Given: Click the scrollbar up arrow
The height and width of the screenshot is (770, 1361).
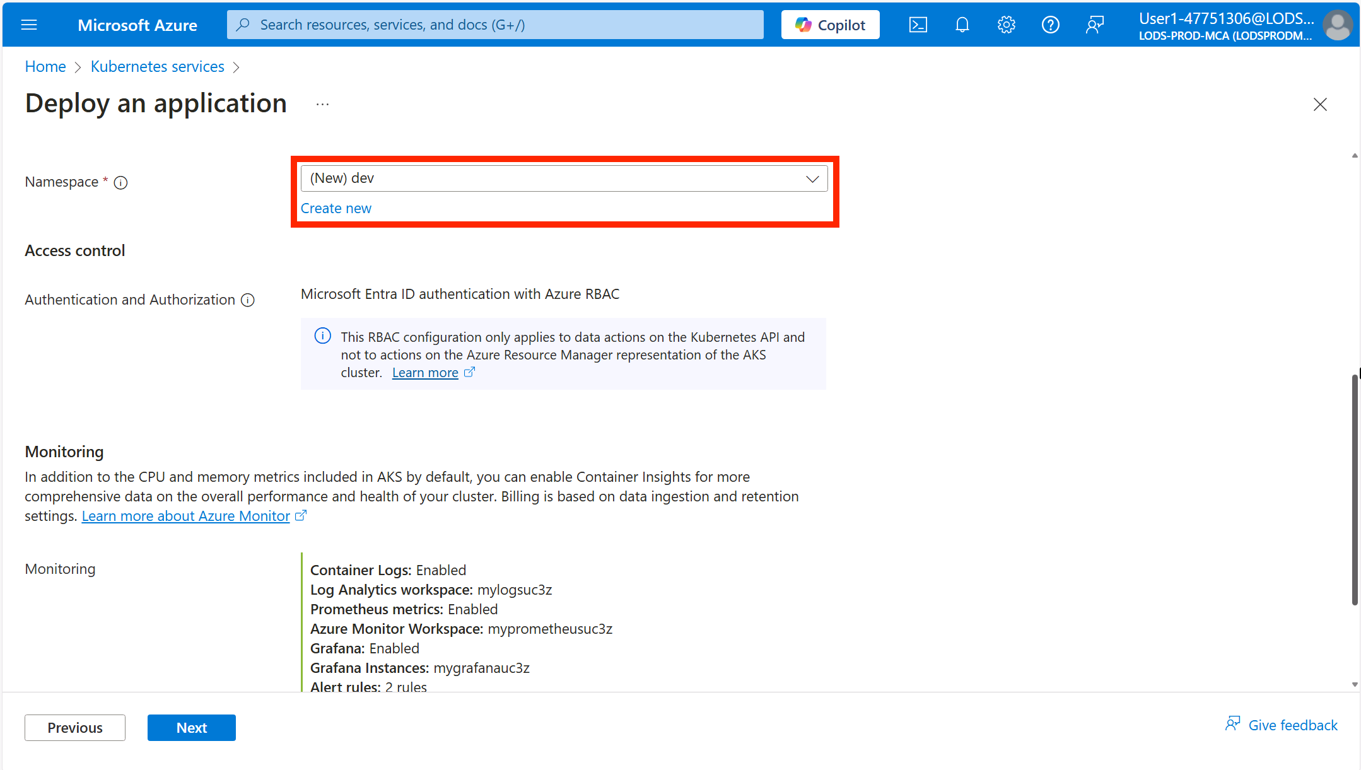Looking at the screenshot, I should [x=1354, y=155].
